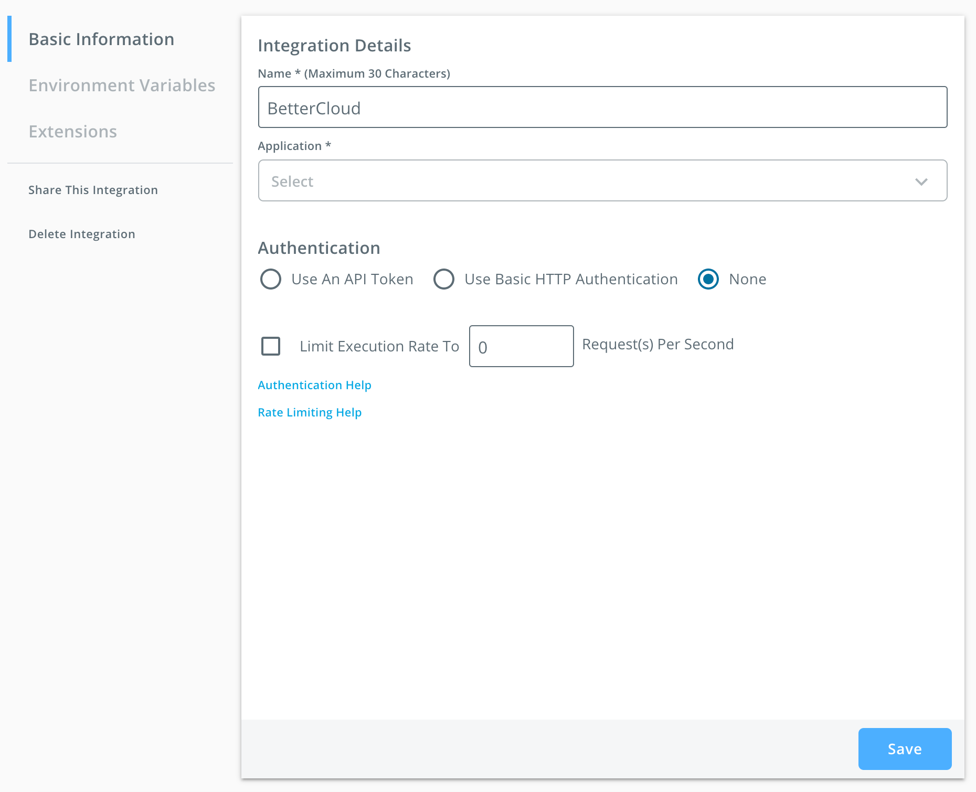Click Delete Integration in the sidebar
The width and height of the screenshot is (976, 792).
point(82,234)
